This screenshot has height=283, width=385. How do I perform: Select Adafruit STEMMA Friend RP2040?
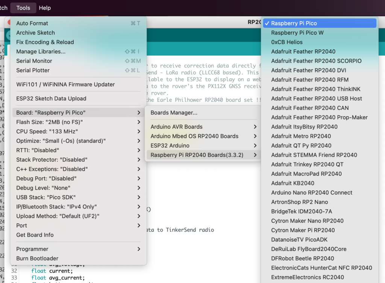pos(320,155)
